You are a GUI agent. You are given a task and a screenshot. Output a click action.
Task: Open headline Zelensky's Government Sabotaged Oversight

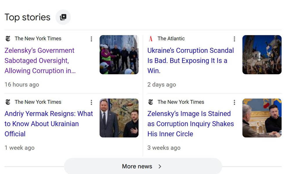[x=40, y=61]
